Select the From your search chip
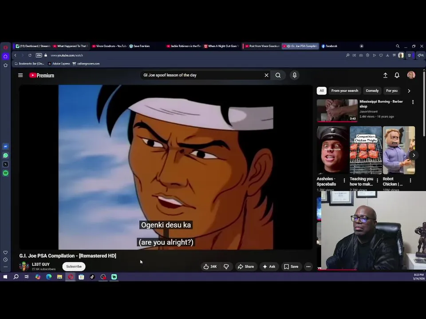Image resolution: width=426 pixels, height=319 pixels. tap(344, 90)
